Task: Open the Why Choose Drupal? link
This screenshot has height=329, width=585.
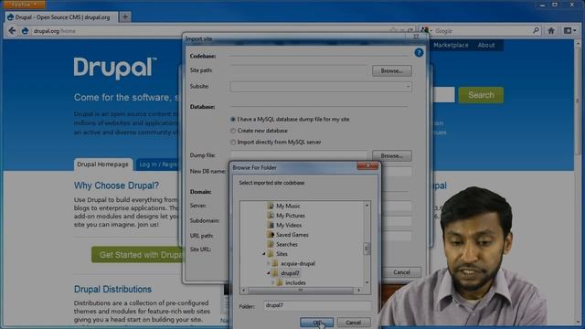Action: coord(116,186)
